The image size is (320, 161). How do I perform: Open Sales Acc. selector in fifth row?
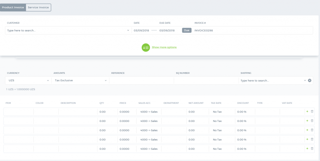[x=149, y=149]
